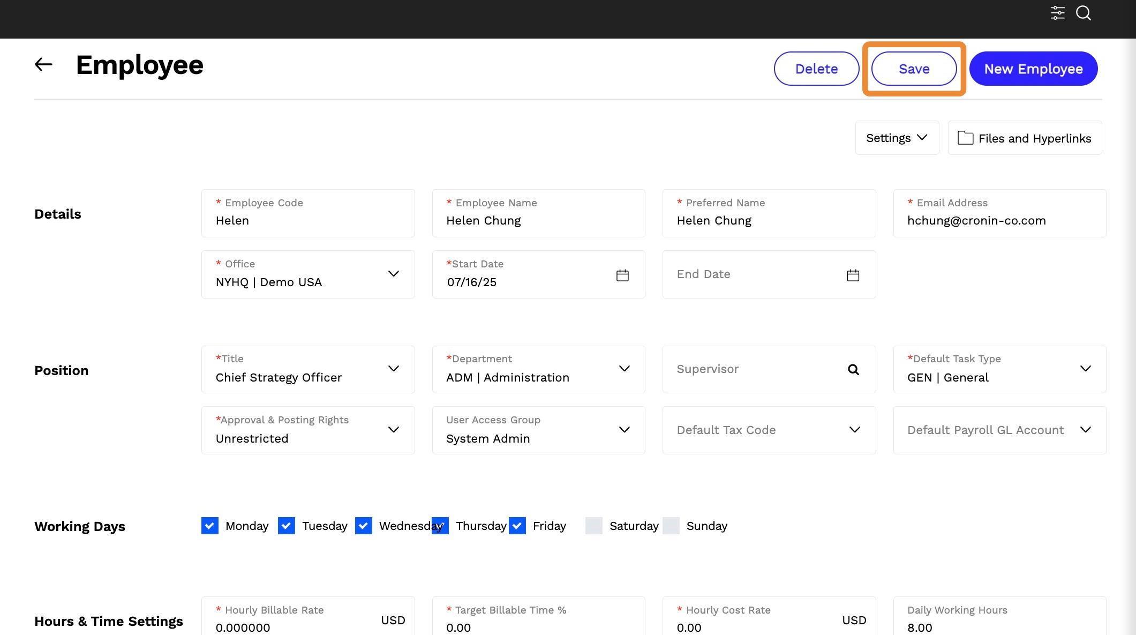Expand the Default Tax Code dropdown
Image resolution: width=1136 pixels, height=635 pixels.
769,430
